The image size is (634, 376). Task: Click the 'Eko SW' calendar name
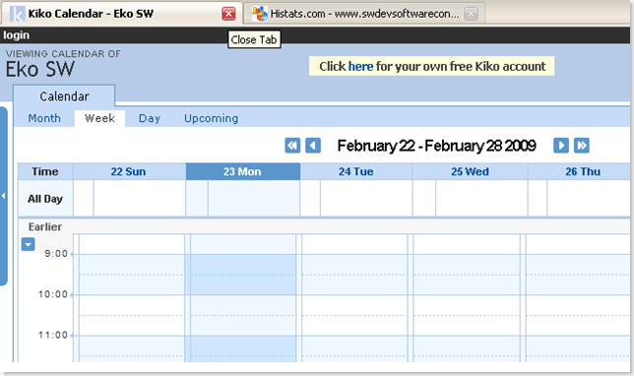pyautogui.click(x=40, y=69)
